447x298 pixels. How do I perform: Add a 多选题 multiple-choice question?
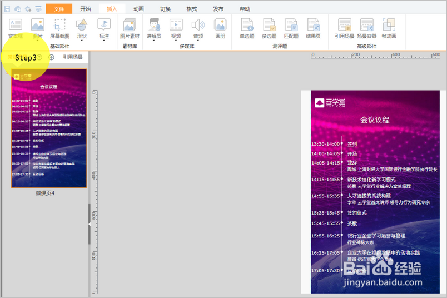[x=269, y=28]
